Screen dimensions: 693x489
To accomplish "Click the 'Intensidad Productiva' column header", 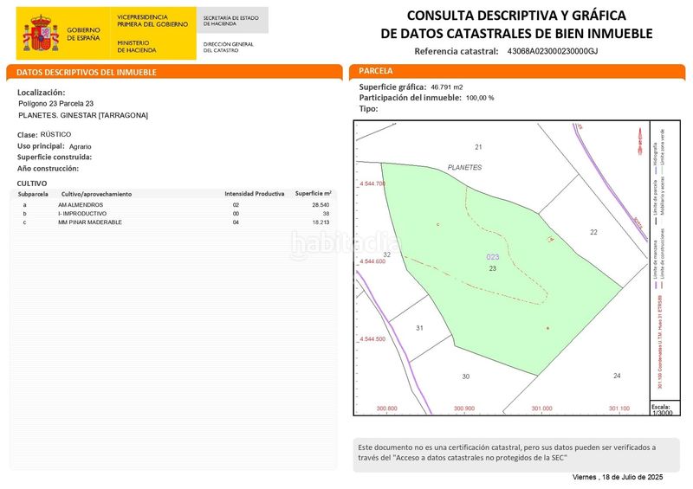I will pos(254,194).
